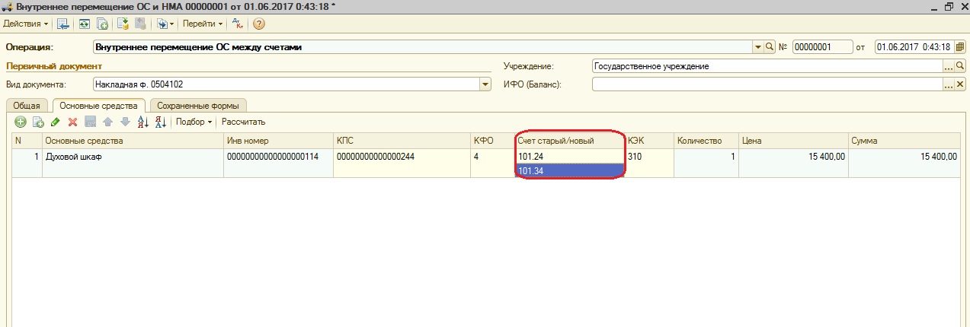970x327 pixels.
Task: Sort table rows in ascending order
Action: 142,122
